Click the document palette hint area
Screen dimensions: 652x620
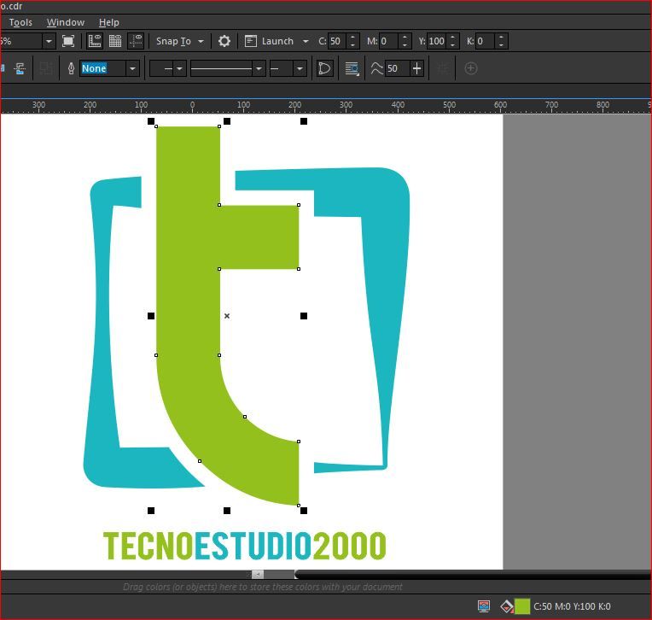click(263, 587)
